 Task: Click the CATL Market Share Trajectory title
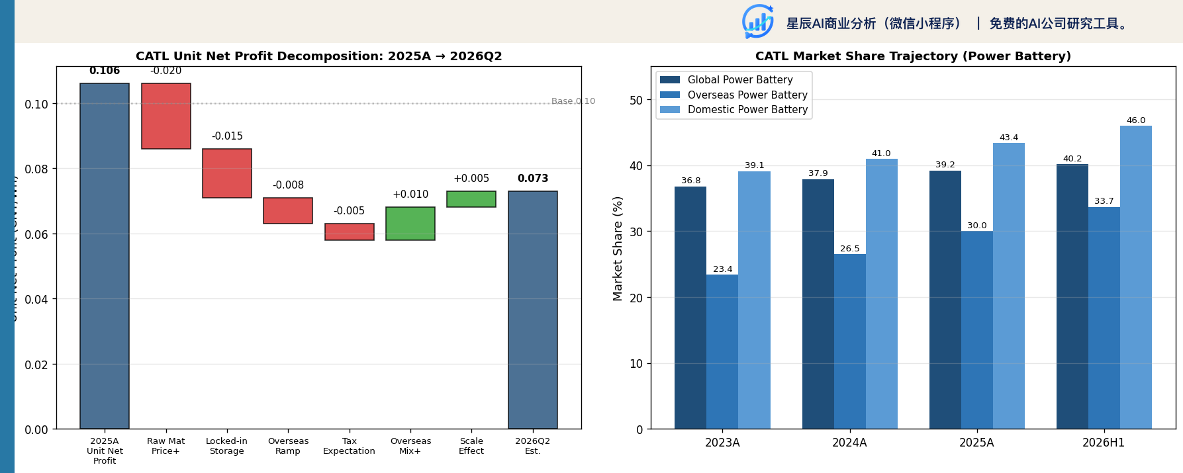point(913,56)
